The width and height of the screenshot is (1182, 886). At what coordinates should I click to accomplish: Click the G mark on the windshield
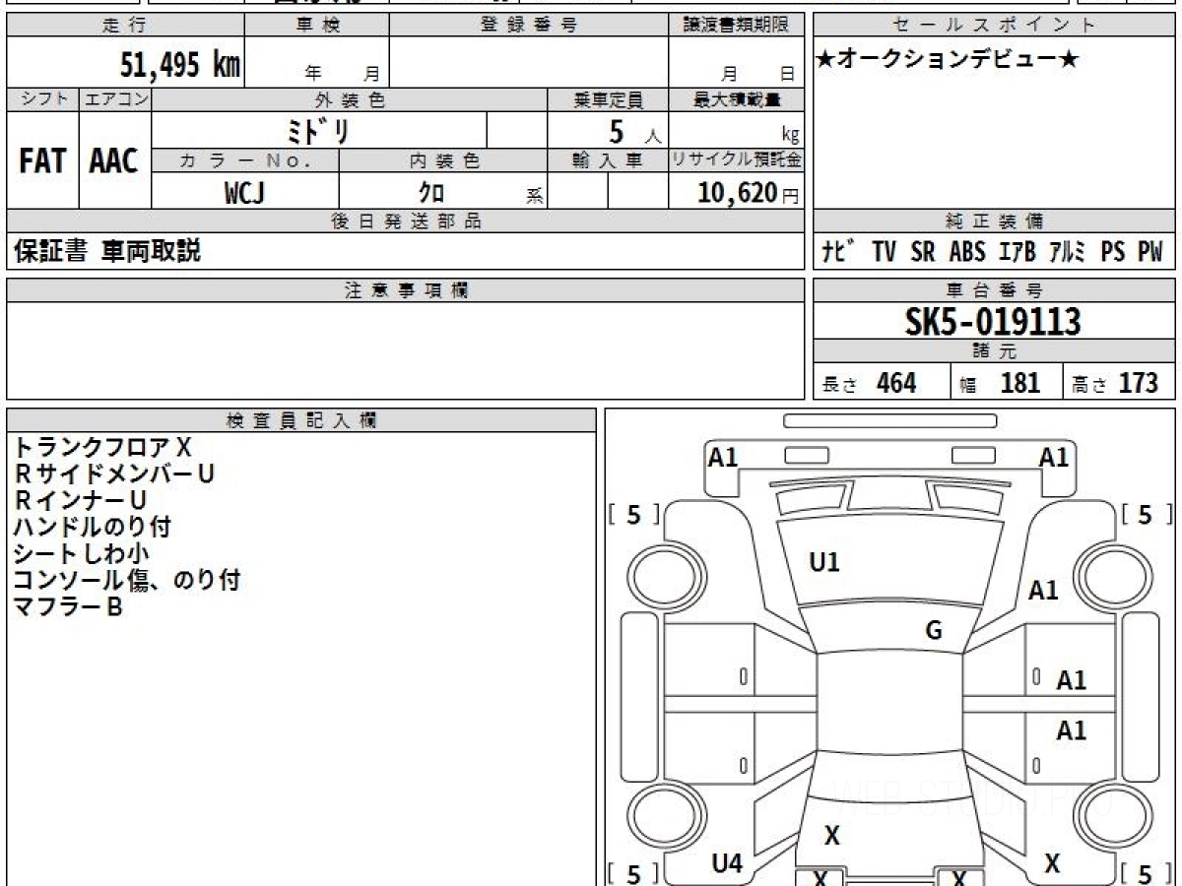coord(934,631)
